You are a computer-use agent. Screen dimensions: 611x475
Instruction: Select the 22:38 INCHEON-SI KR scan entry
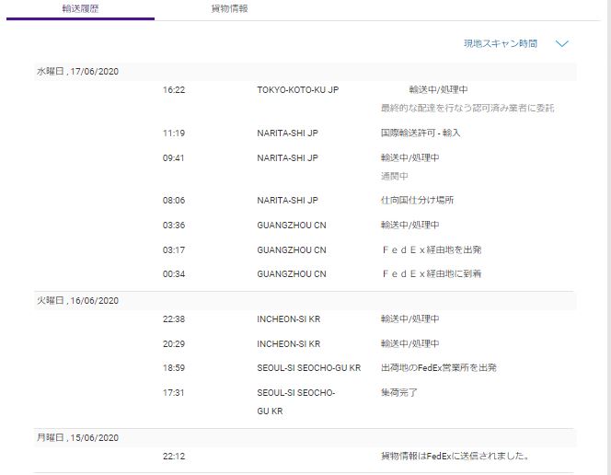coord(288,319)
